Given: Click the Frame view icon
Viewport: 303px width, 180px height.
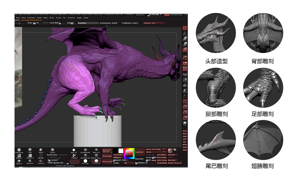Looking at the screenshot, I should coord(185,101).
